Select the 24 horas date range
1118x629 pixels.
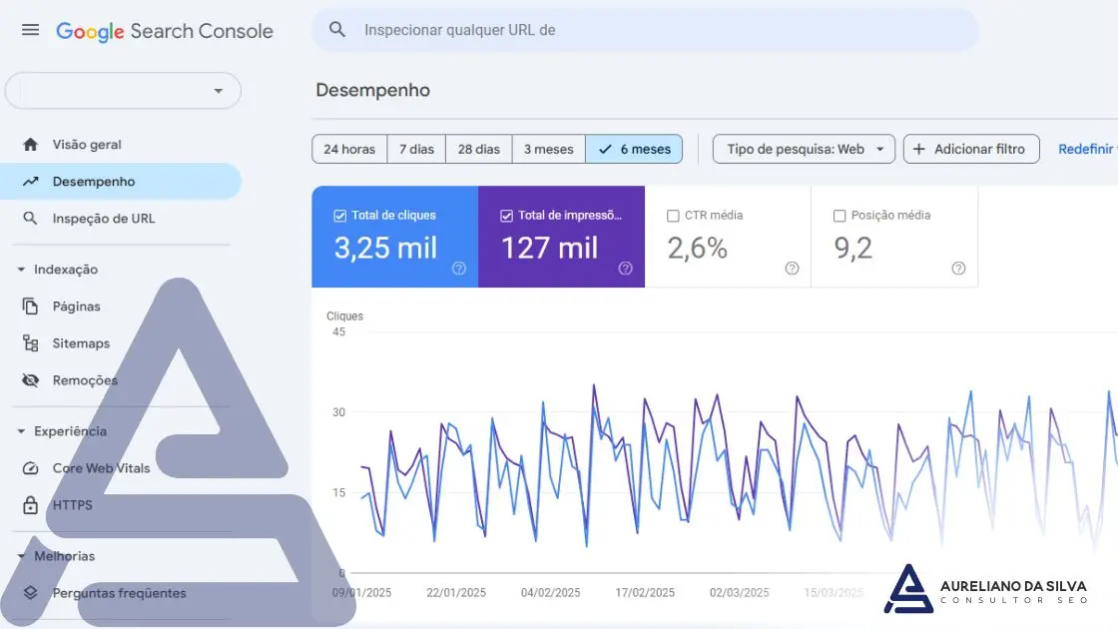click(349, 149)
